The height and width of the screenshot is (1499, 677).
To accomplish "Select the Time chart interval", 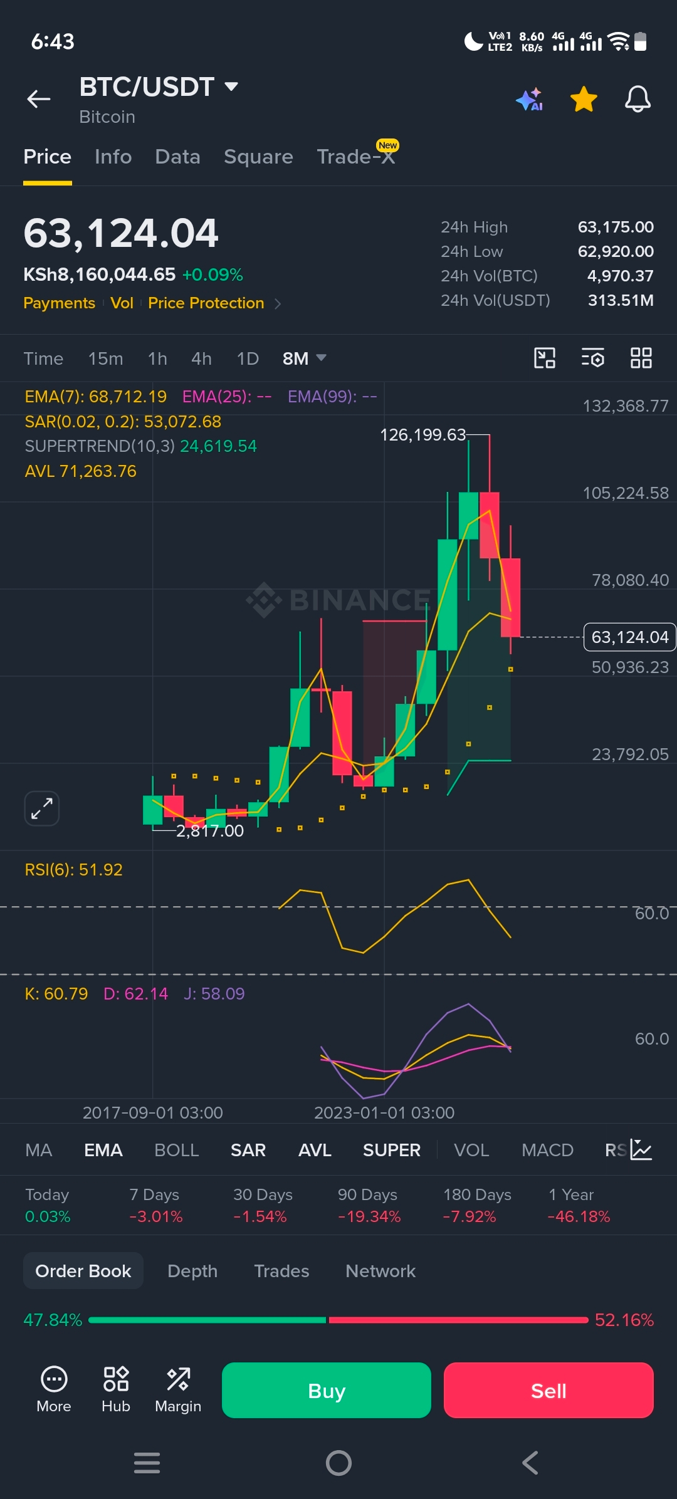I will click(44, 358).
